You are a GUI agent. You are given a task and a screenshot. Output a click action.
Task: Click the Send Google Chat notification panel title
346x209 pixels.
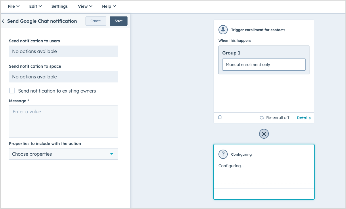pyautogui.click(x=42, y=21)
